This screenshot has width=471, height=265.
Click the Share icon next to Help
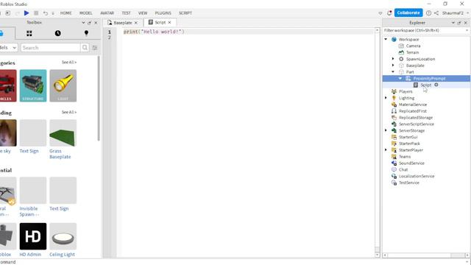[436, 13]
